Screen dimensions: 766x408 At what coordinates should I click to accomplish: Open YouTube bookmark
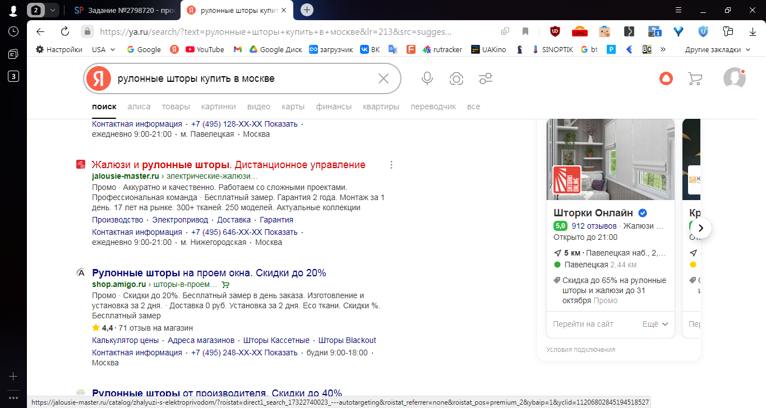[x=205, y=49]
